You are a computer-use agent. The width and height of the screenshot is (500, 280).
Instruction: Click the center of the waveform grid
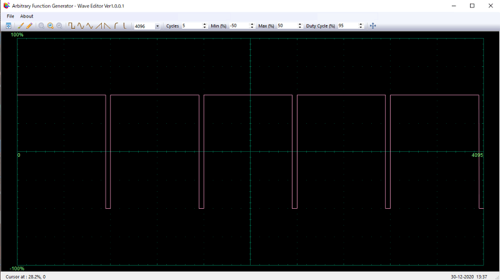(x=250, y=151)
